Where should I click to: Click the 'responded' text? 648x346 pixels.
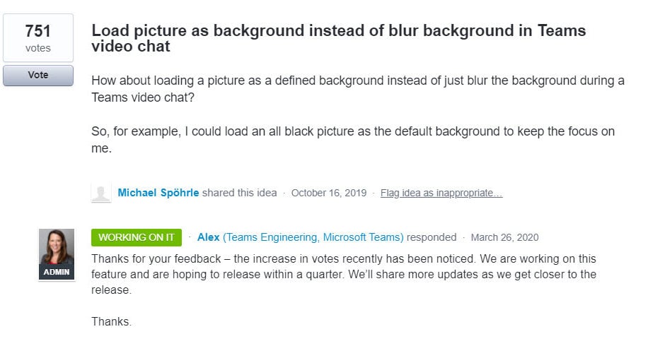(x=432, y=237)
